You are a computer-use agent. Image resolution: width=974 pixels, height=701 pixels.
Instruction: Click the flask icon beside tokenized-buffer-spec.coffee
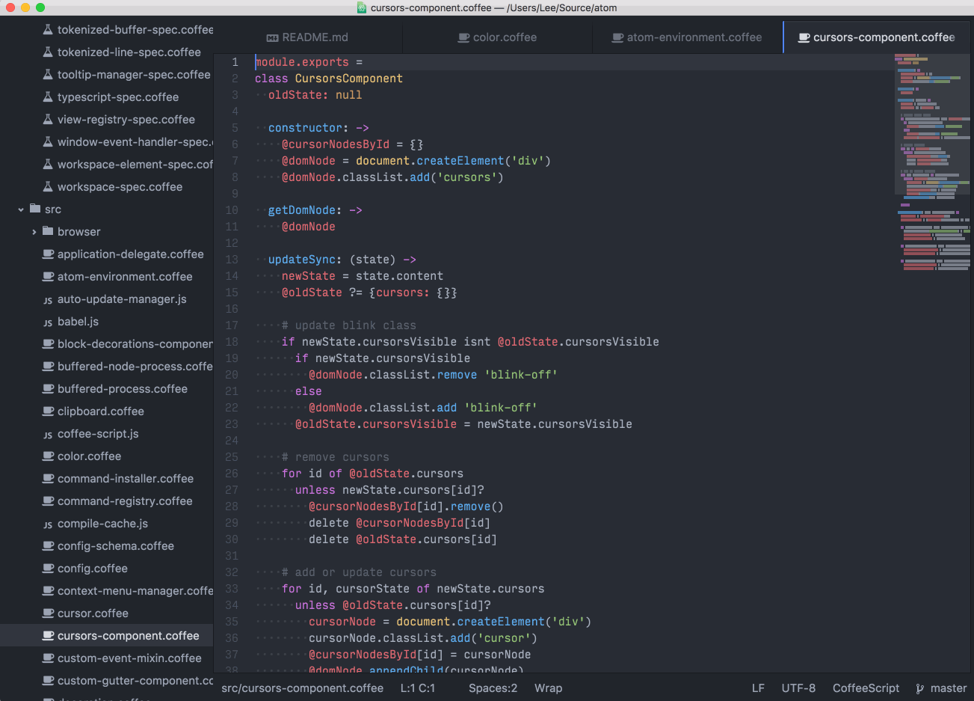point(48,30)
